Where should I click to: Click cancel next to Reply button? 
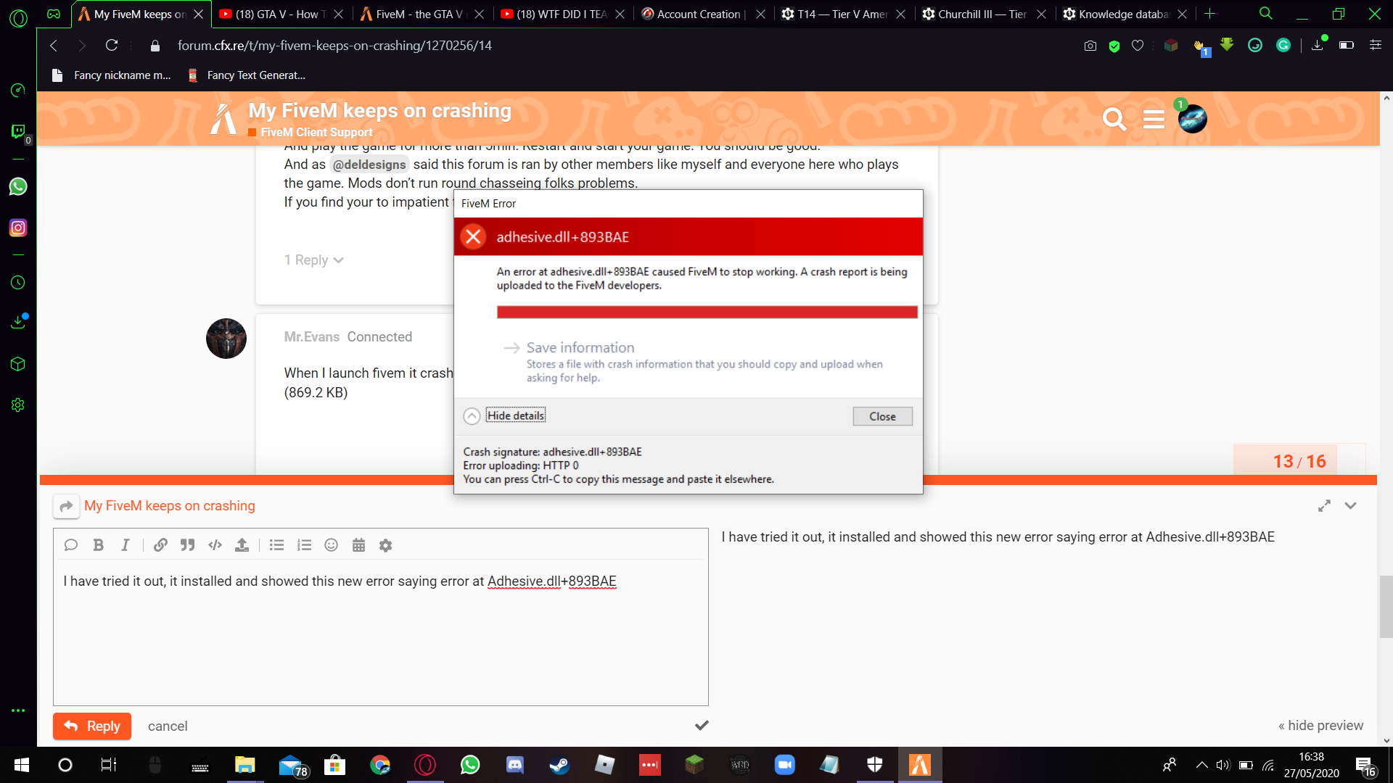168,726
